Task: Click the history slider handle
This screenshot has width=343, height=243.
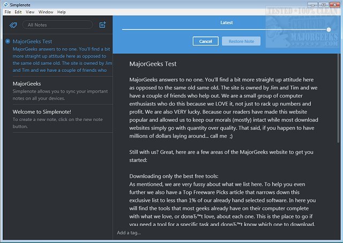Action: coord(329,29)
